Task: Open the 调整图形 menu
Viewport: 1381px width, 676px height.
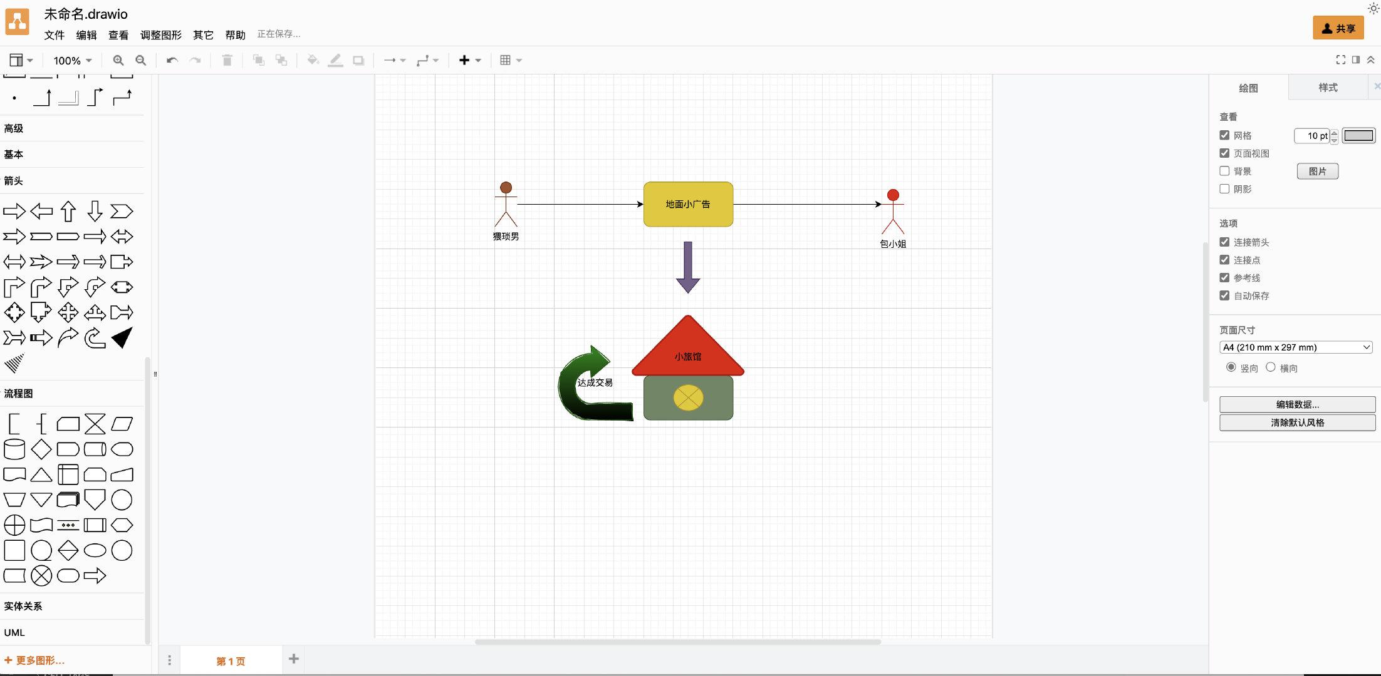Action: pos(160,35)
